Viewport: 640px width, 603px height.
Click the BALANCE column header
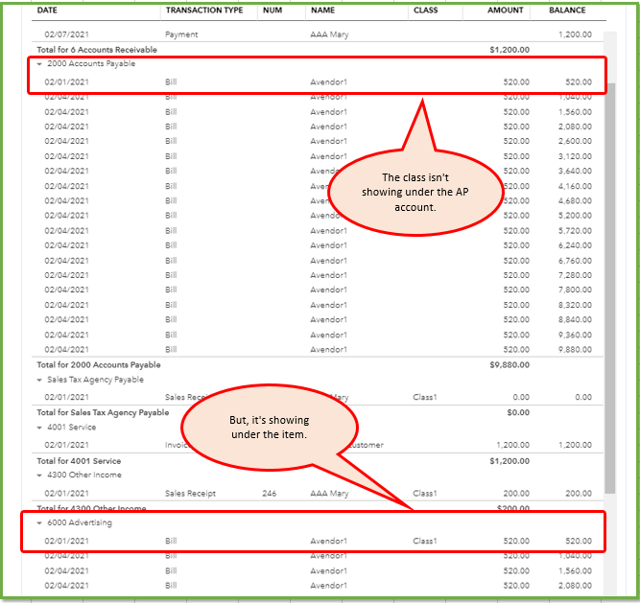pyautogui.click(x=567, y=11)
